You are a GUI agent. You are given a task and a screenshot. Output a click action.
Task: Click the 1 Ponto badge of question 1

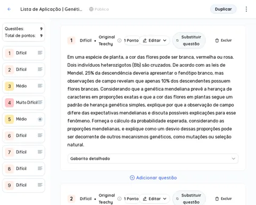click(131, 41)
